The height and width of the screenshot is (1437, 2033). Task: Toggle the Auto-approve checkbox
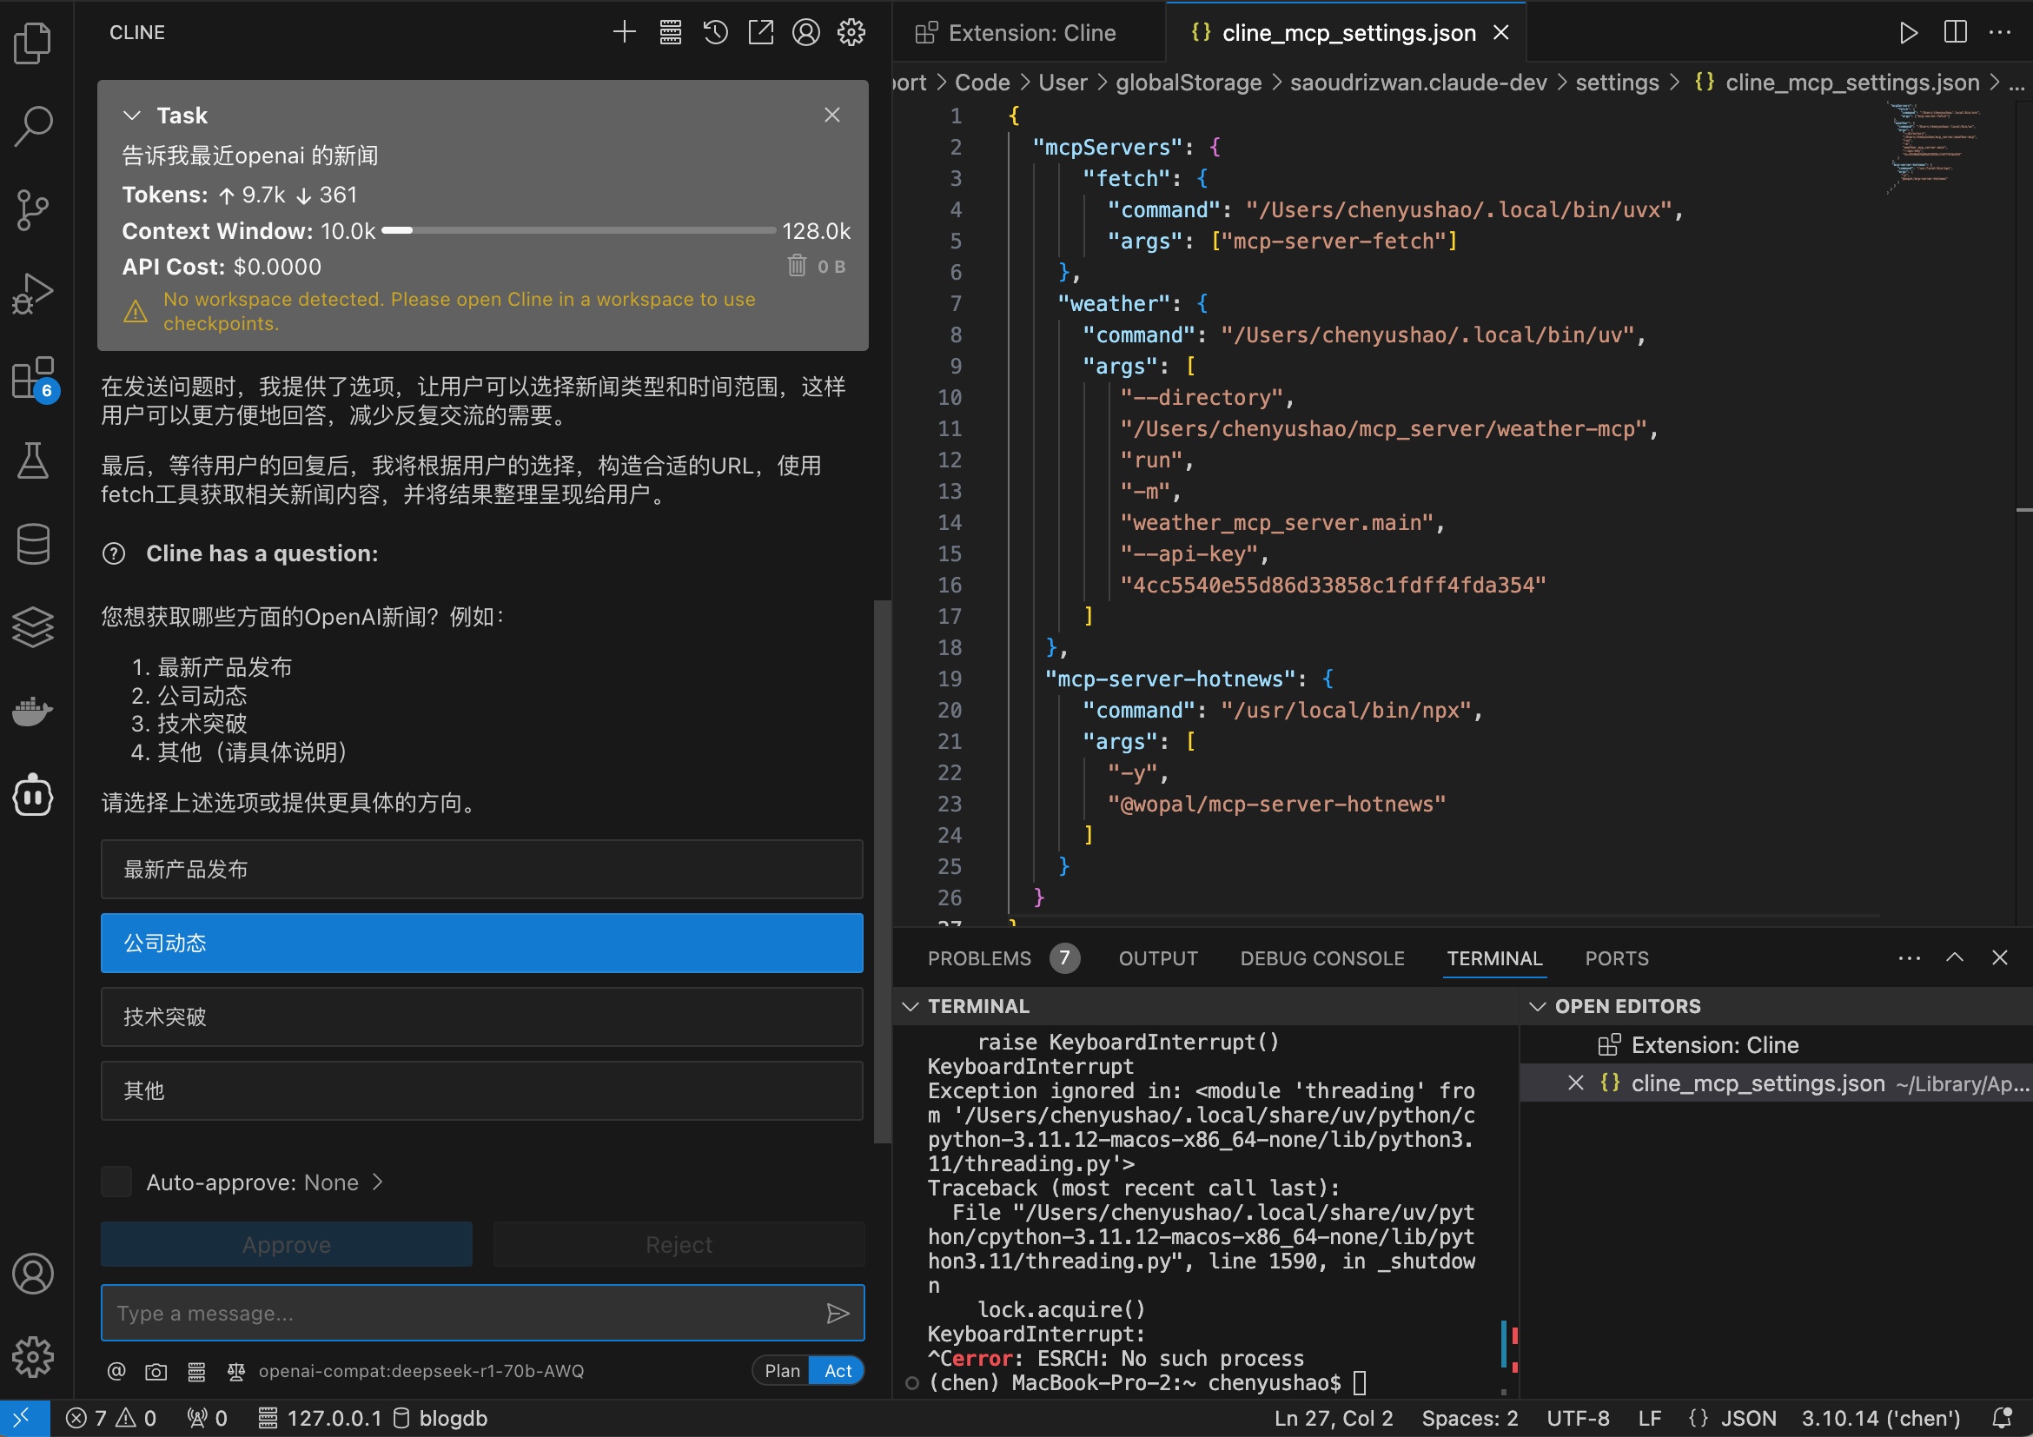tap(116, 1182)
